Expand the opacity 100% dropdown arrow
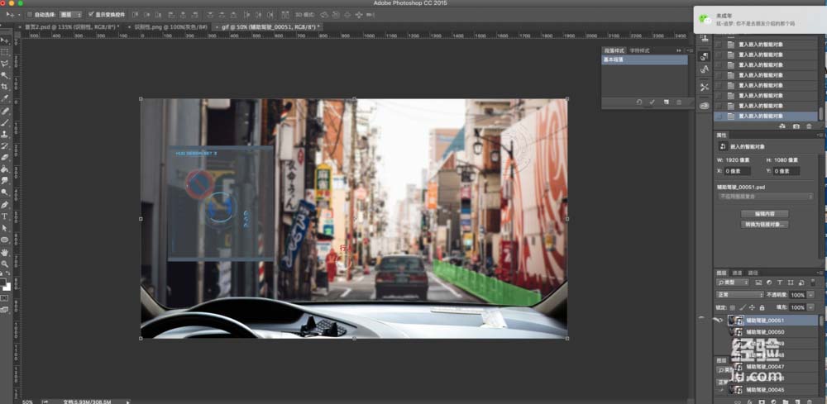The width and height of the screenshot is (827, 404). pos(810,295)
